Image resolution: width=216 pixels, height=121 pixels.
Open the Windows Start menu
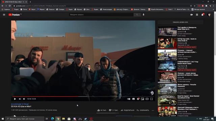point(2,119)
